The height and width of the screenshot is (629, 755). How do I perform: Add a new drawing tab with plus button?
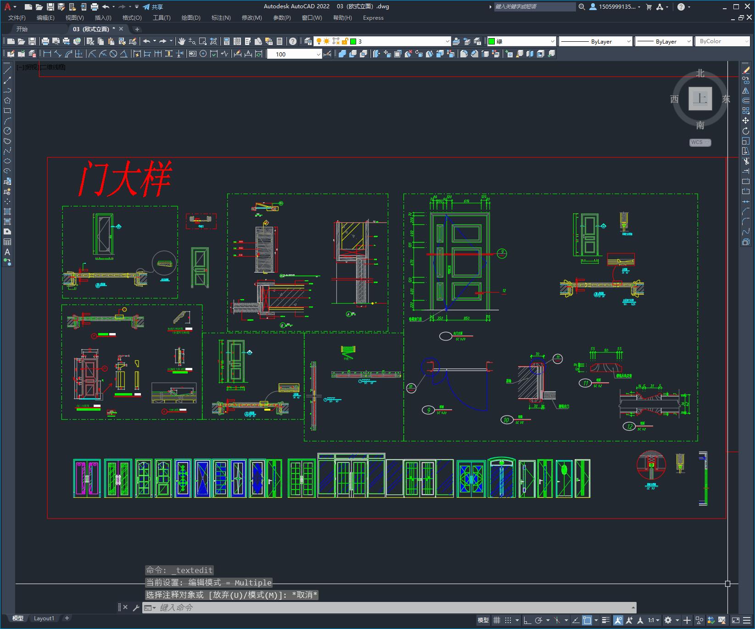coord(137,29)
